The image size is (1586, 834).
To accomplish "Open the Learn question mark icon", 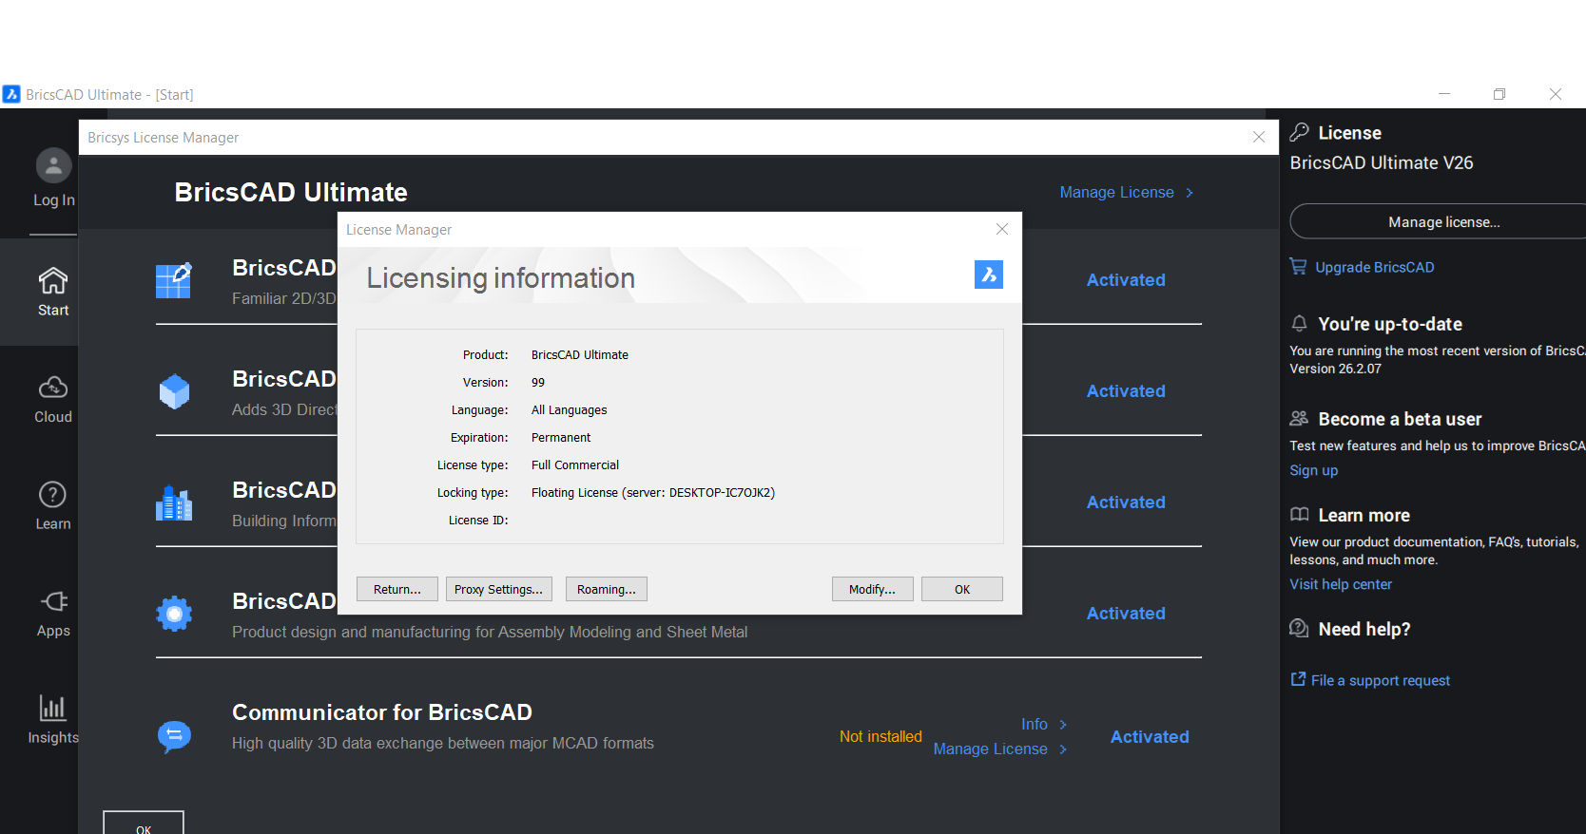I will (52, 495).
